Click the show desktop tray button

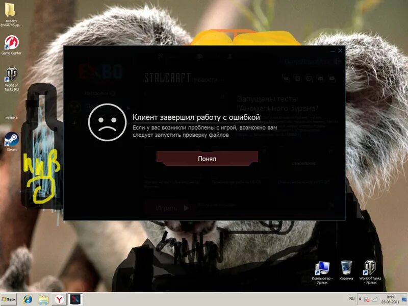coord(404,299)
